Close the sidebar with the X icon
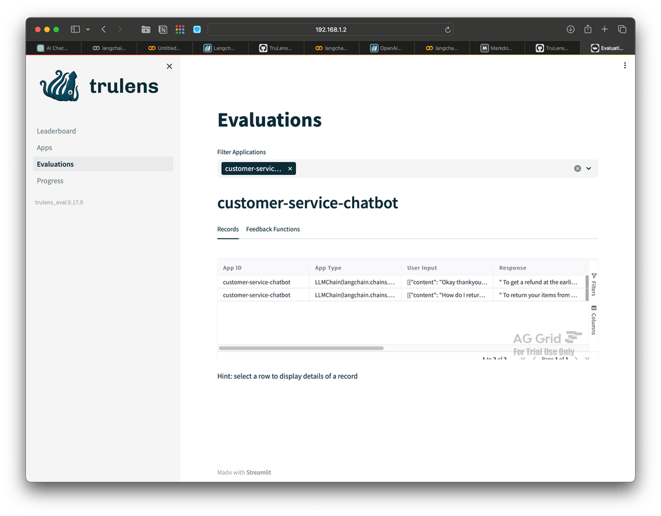Viewport: 661px width, 516px height. click(x=170, y=66)
